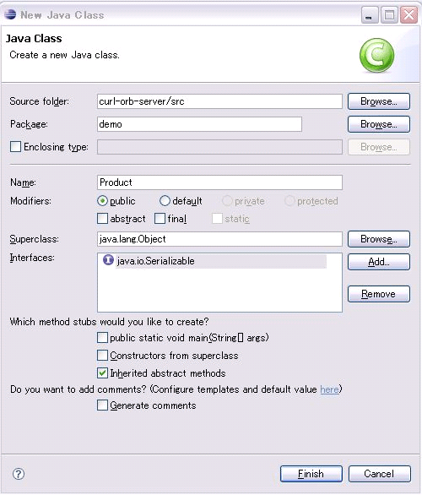Open the 'here' templates configuration link

coord(329,389)
